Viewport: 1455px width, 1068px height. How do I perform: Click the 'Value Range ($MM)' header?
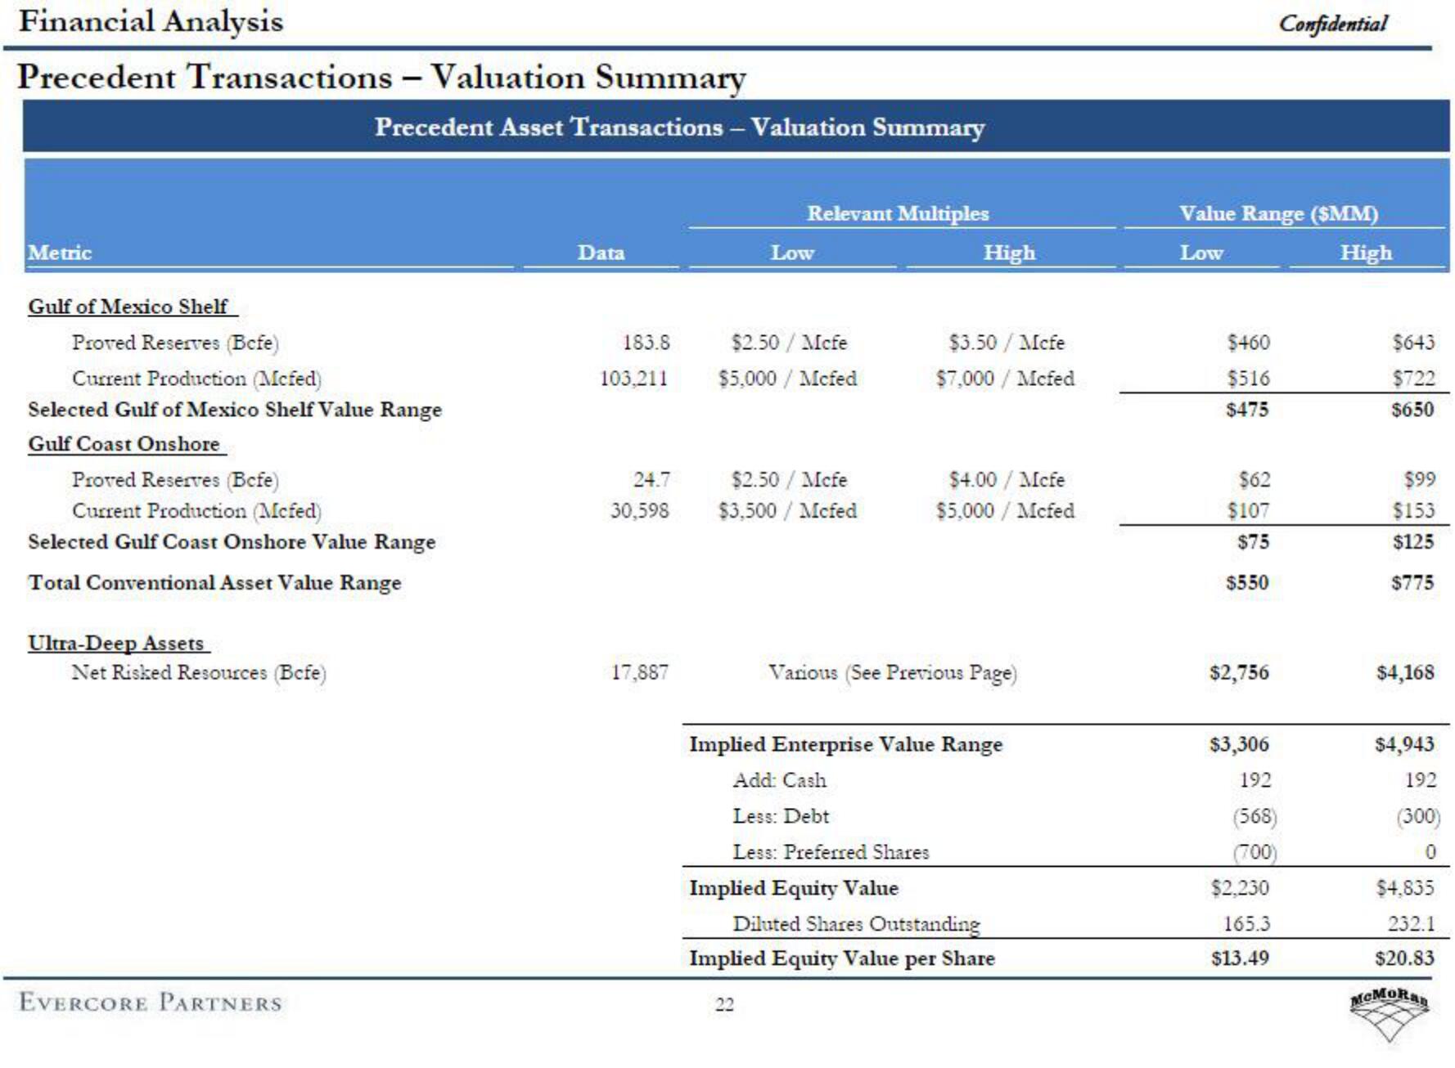1278,214
